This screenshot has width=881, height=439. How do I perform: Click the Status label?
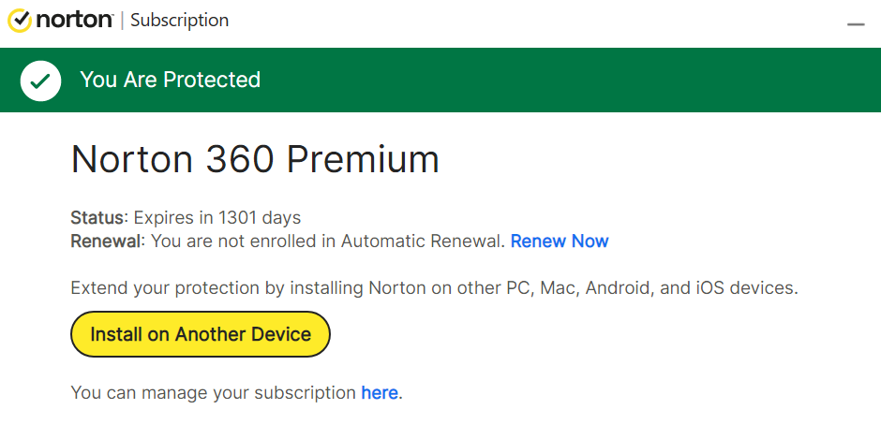point(97,218)
